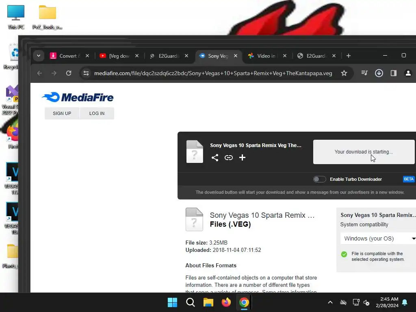Click the LOG IN button
This screenshot has width=416, height=312.
(x=97, y=113)
